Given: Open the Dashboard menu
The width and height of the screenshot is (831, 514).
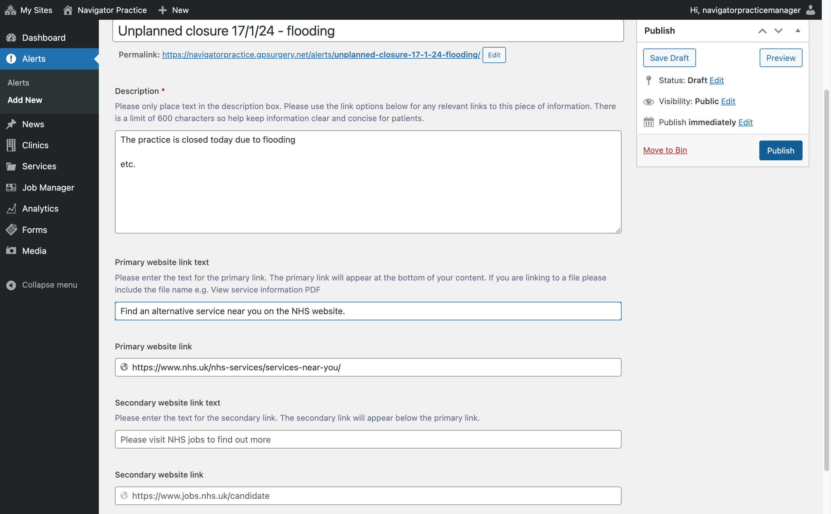Looking at the screenshot, I should coord(50,37).
